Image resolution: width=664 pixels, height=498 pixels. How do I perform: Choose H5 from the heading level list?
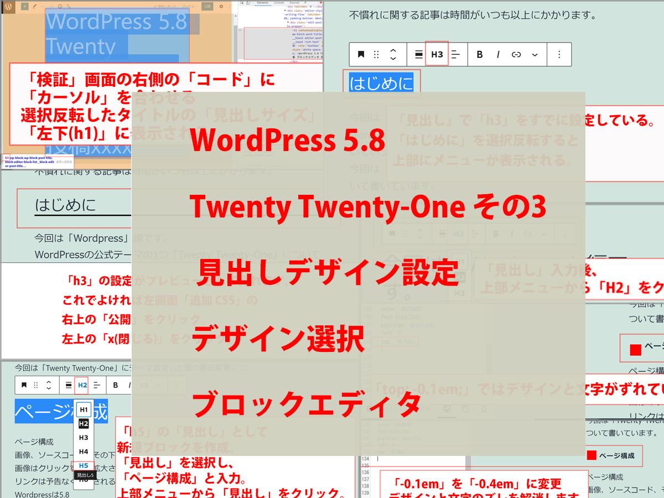[84, 465]
